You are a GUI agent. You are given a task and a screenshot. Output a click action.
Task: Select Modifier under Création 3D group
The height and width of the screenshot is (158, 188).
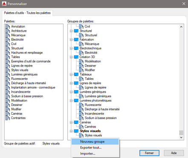click(90, 70)
